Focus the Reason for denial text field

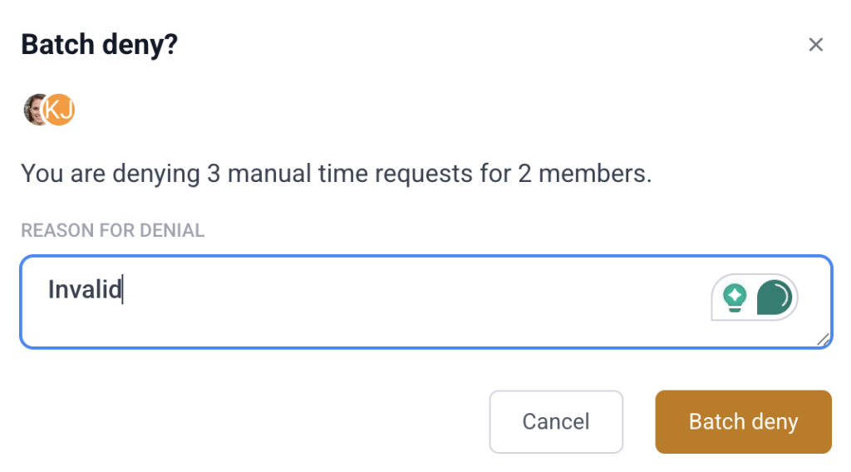tap(374, 302)
